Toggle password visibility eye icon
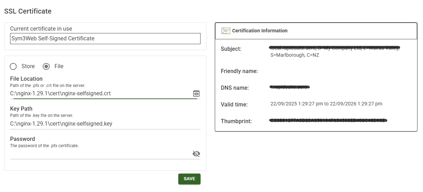This screenshot has width=423, height=192. click(x=196, y=154)
